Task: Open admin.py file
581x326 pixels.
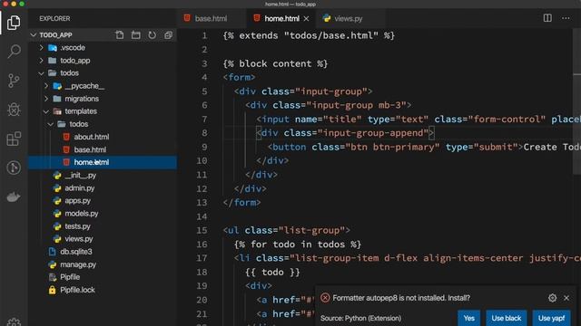Action: (x=80, y=188)
